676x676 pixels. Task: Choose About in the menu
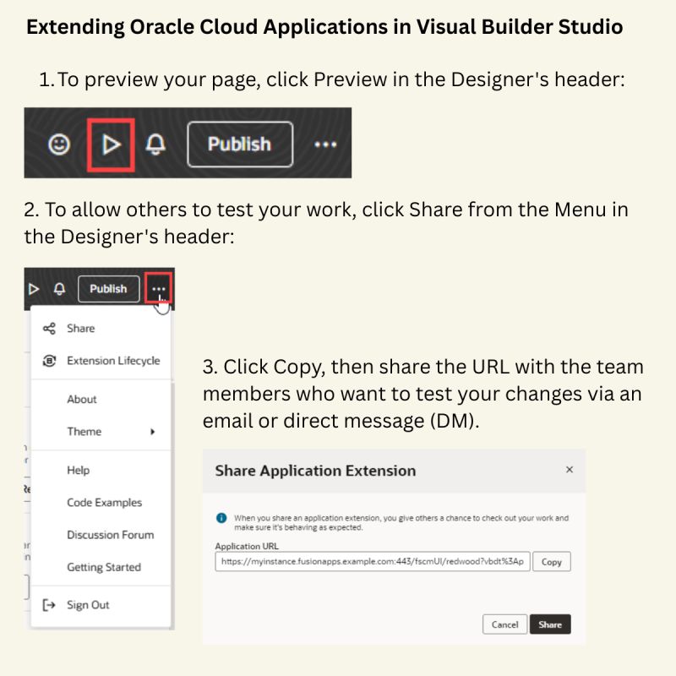pos(82,399)
